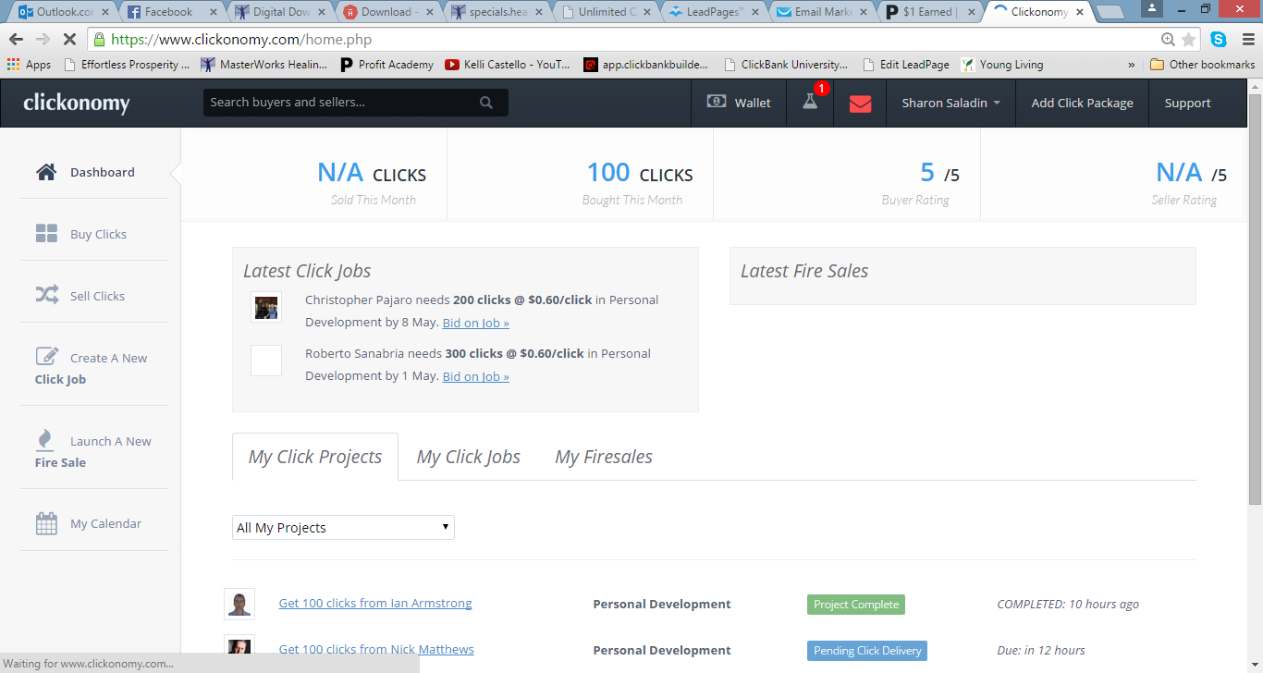Open the Wallet from header
This screenshot has height=673, width=1263.
tap(739, 103)
